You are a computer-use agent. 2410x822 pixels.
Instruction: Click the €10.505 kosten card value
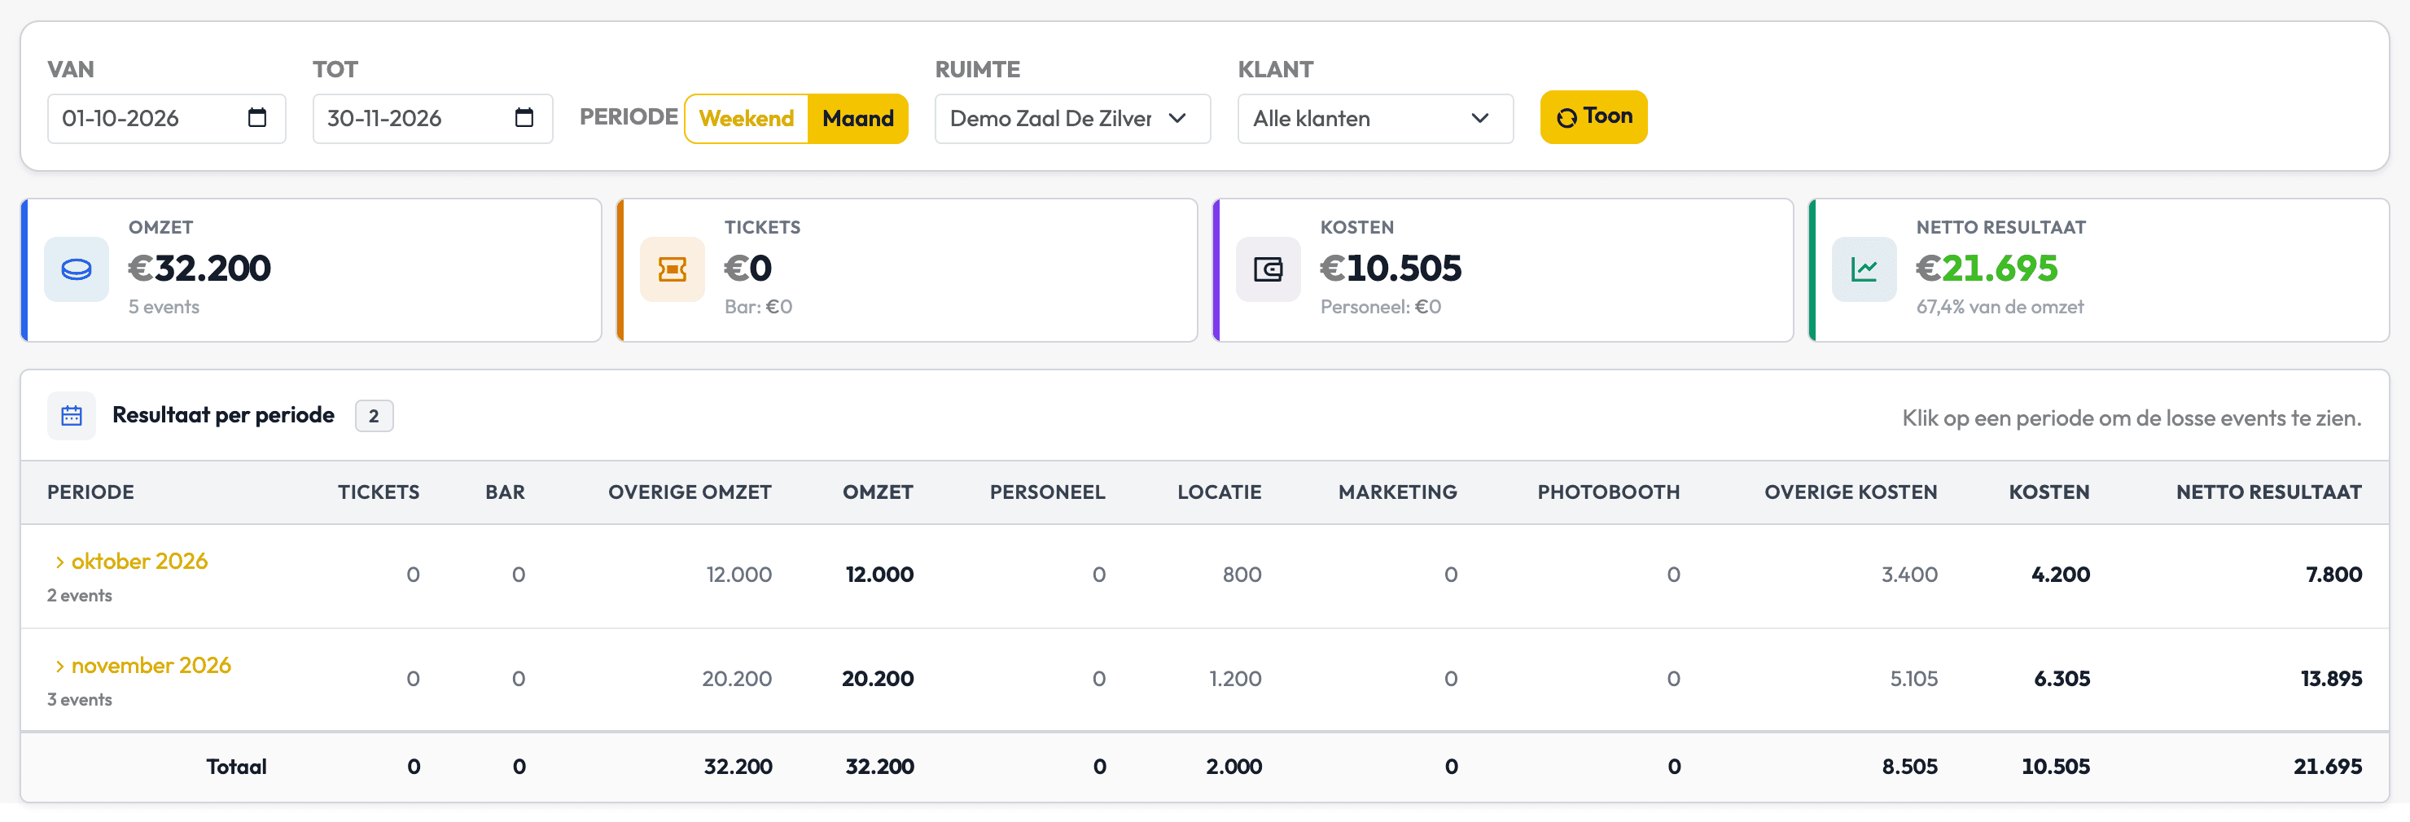point(1391,269)
